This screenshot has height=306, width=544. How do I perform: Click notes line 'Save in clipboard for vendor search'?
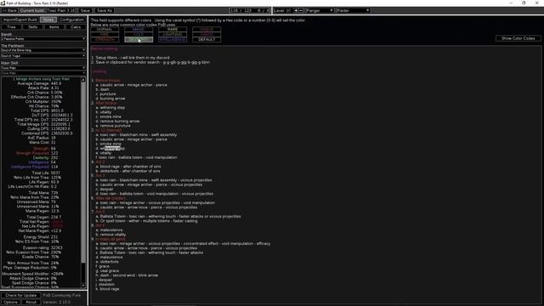(150, 62)
